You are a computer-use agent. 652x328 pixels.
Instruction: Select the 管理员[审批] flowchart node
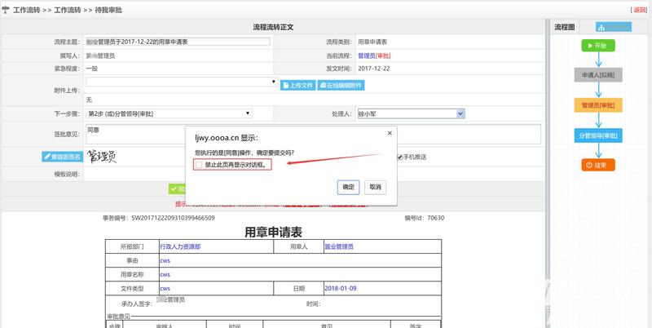click(x=597, y=105)
